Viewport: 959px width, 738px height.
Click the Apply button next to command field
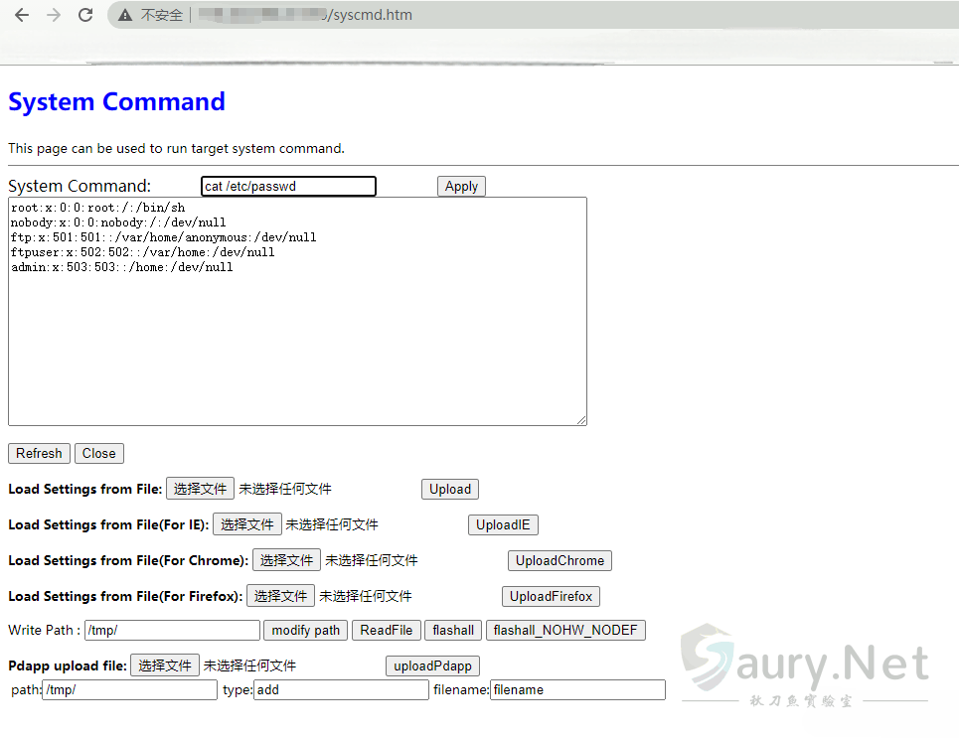pos(461,186)
